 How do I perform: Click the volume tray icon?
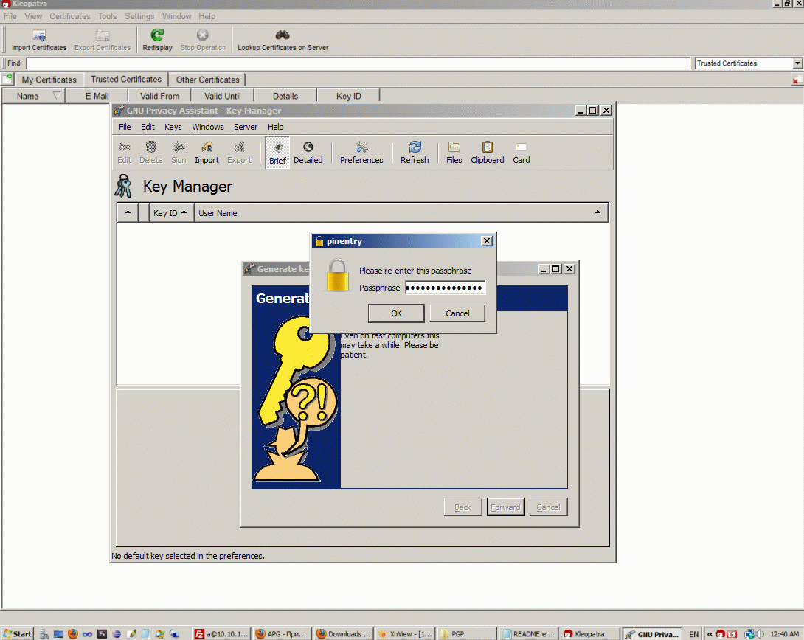click(760, 634)
